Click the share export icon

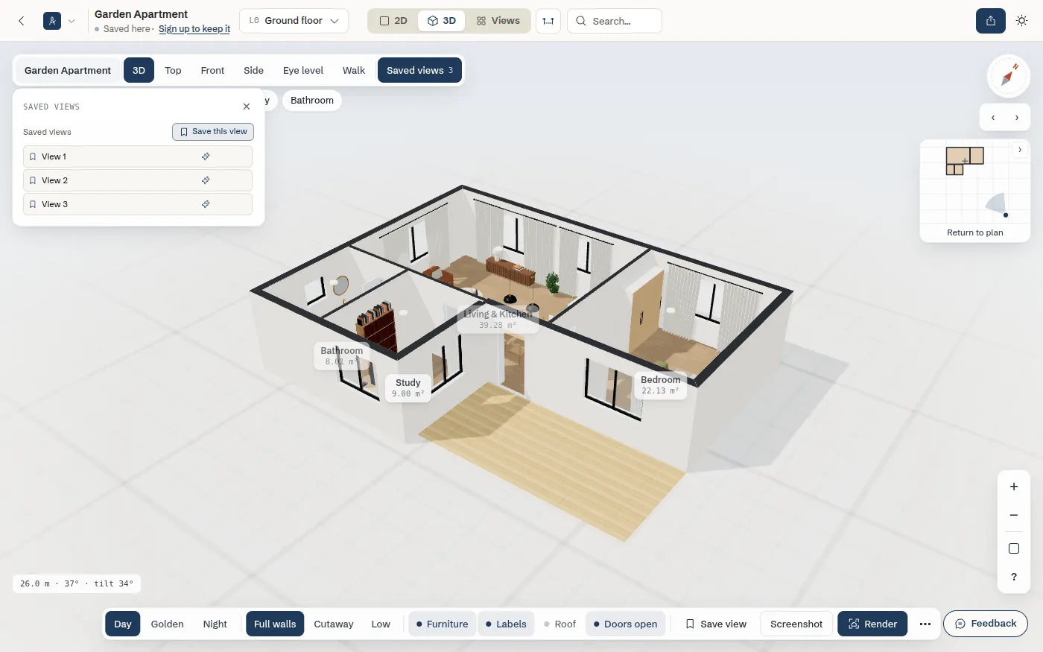pyautogui.click(x=991, y=21)
